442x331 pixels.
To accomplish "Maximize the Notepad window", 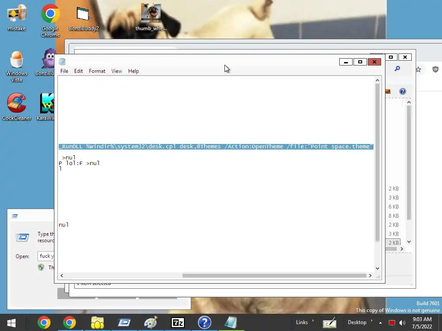I will click(360, 62).
